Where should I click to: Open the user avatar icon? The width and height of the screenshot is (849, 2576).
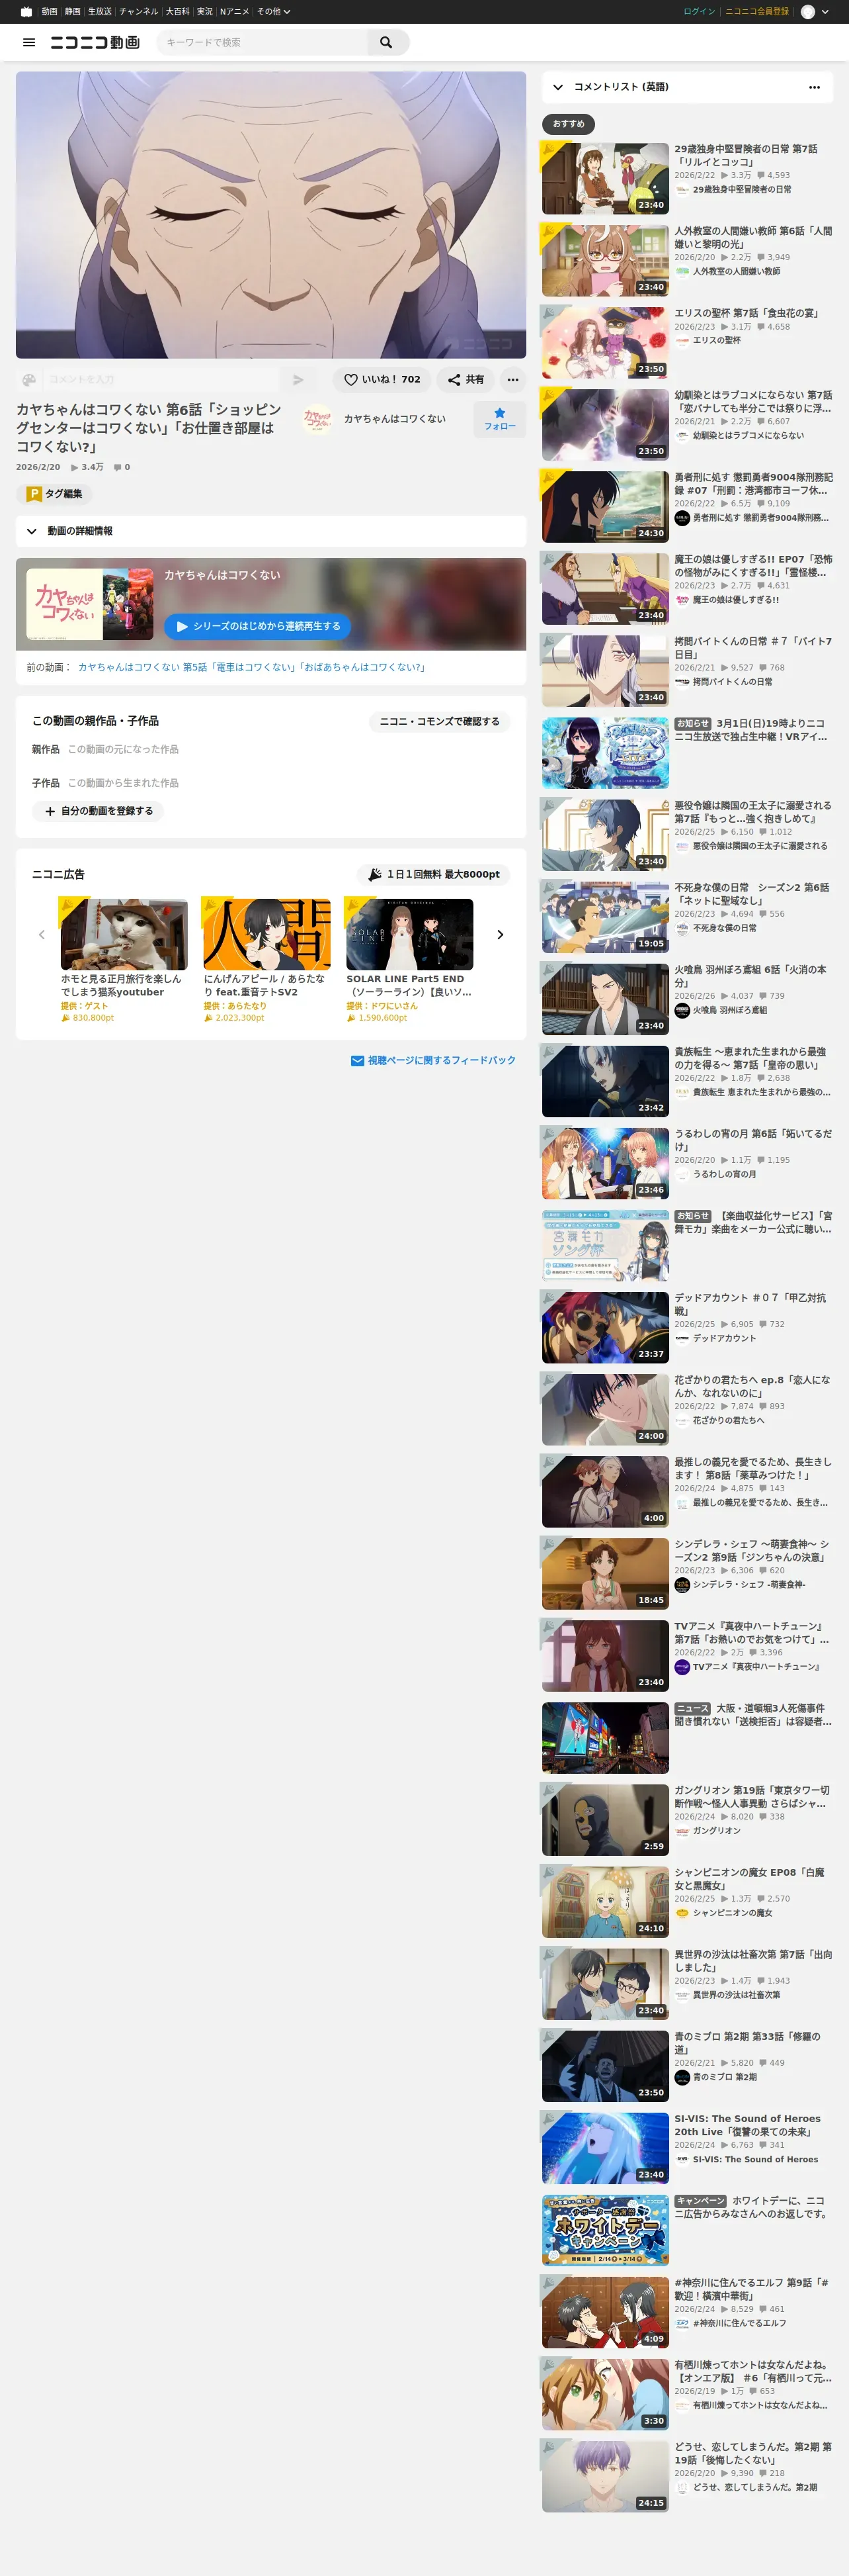point(807,12)
